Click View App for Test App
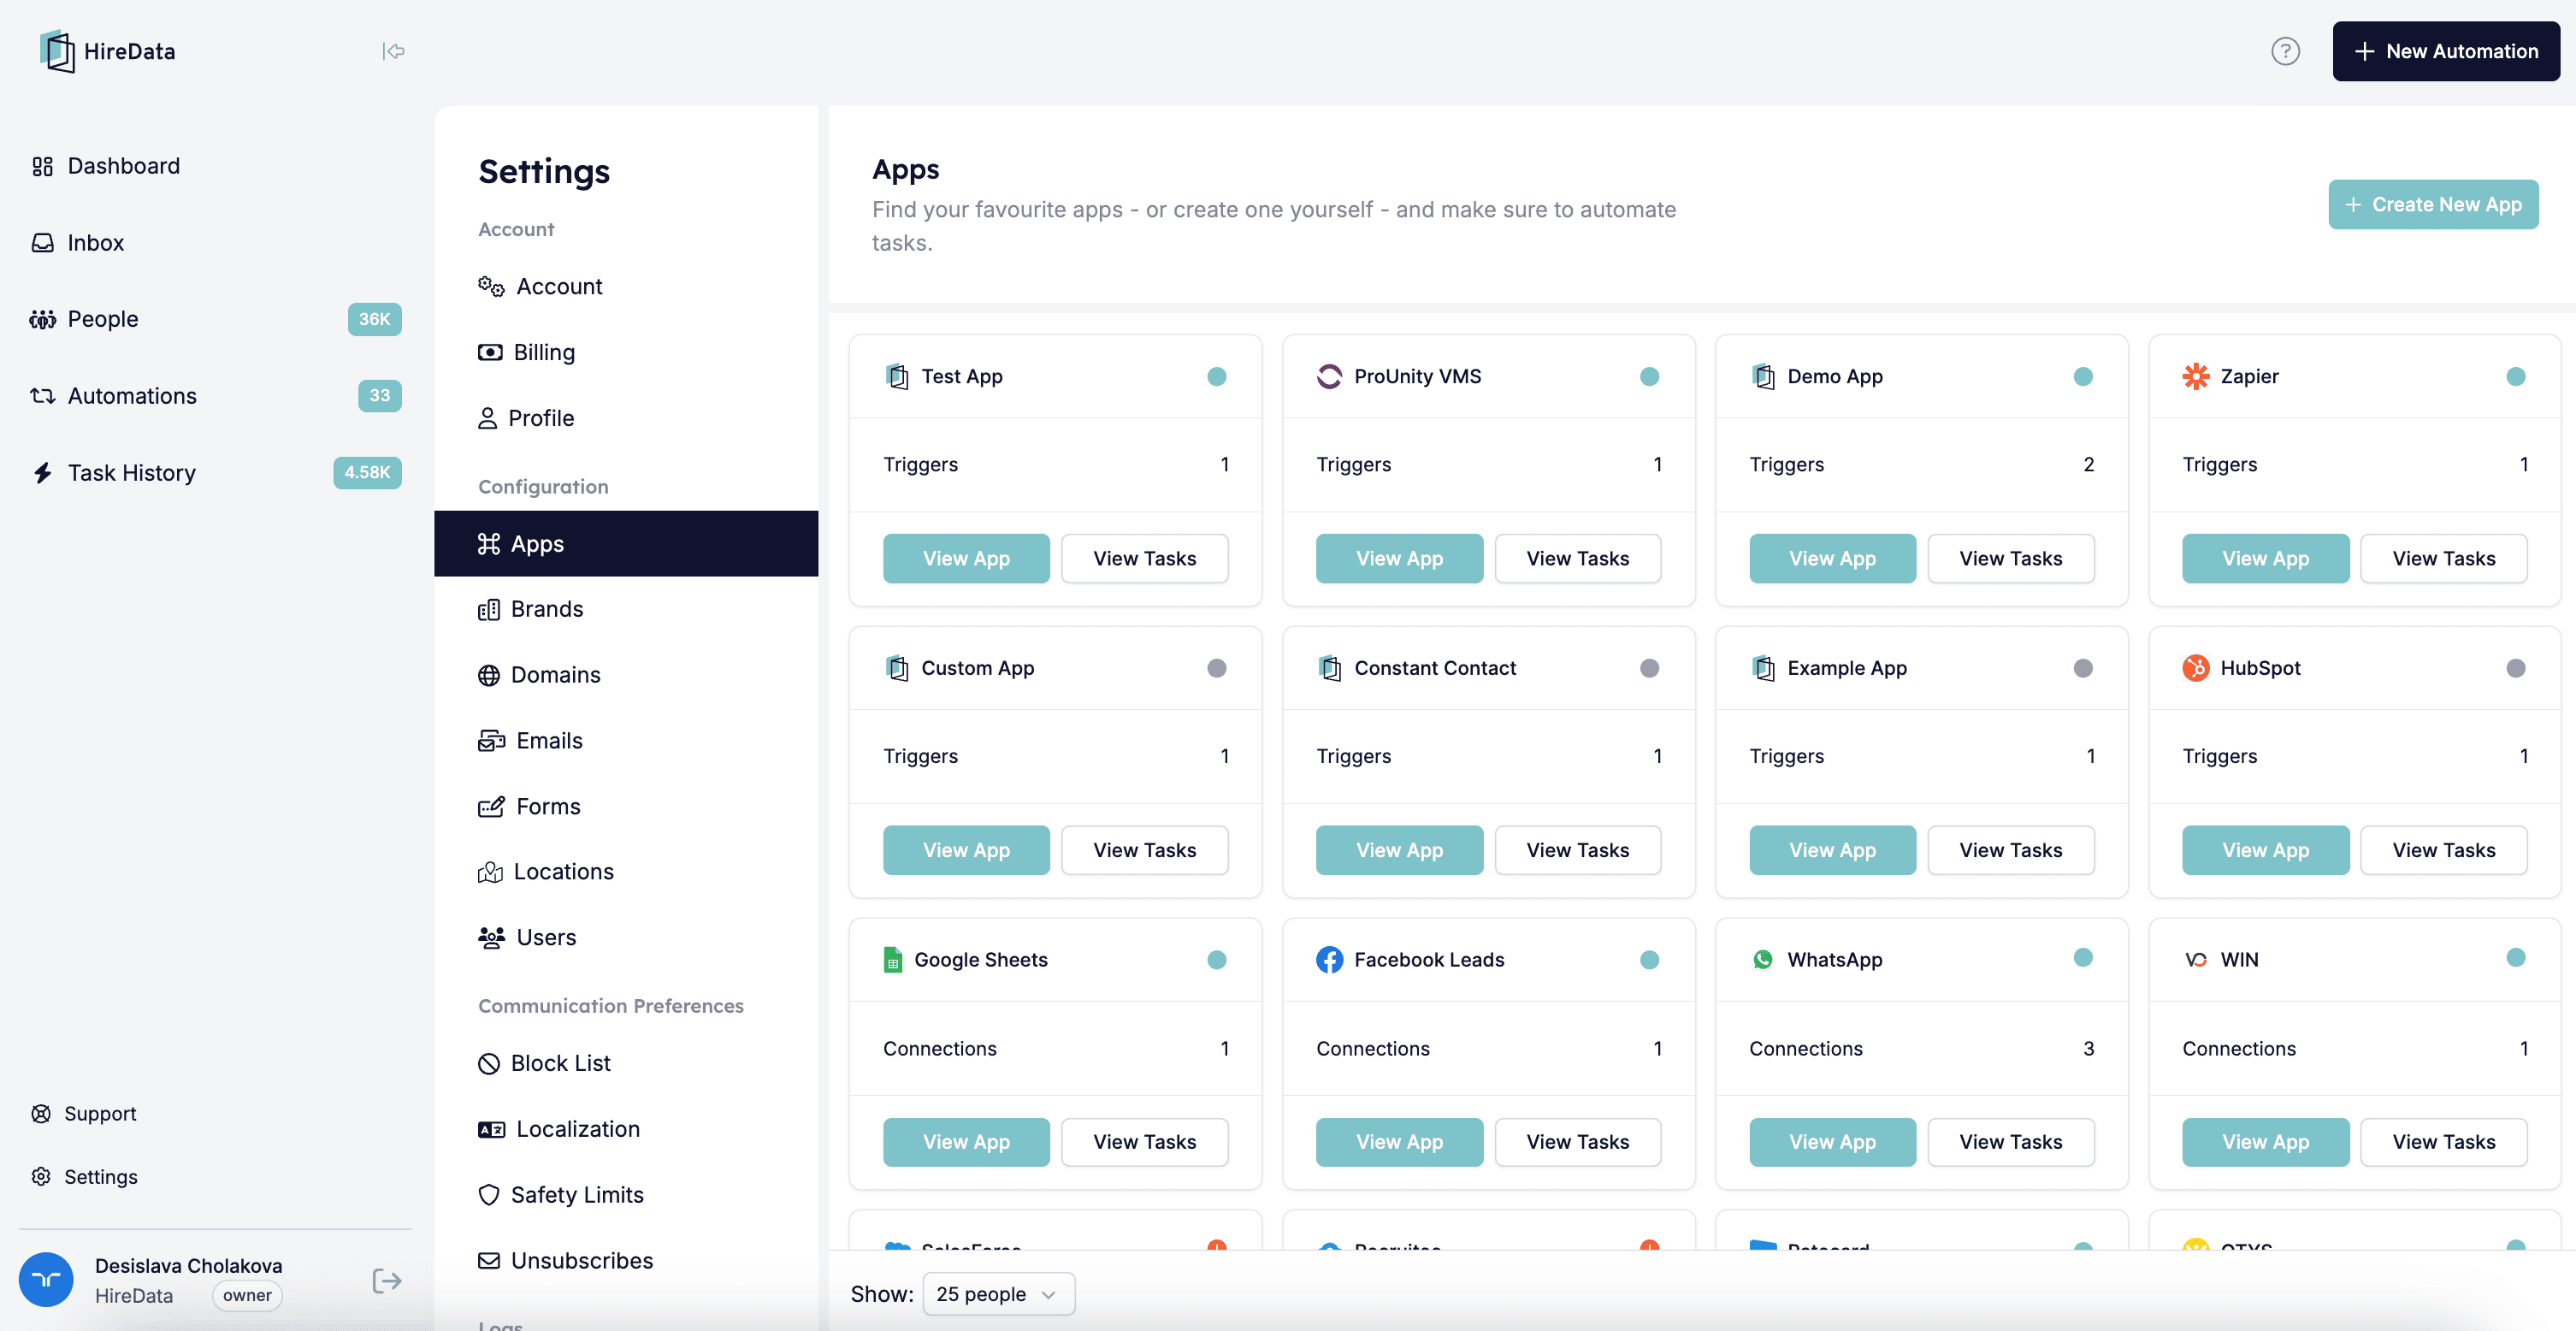 (966, 559)
